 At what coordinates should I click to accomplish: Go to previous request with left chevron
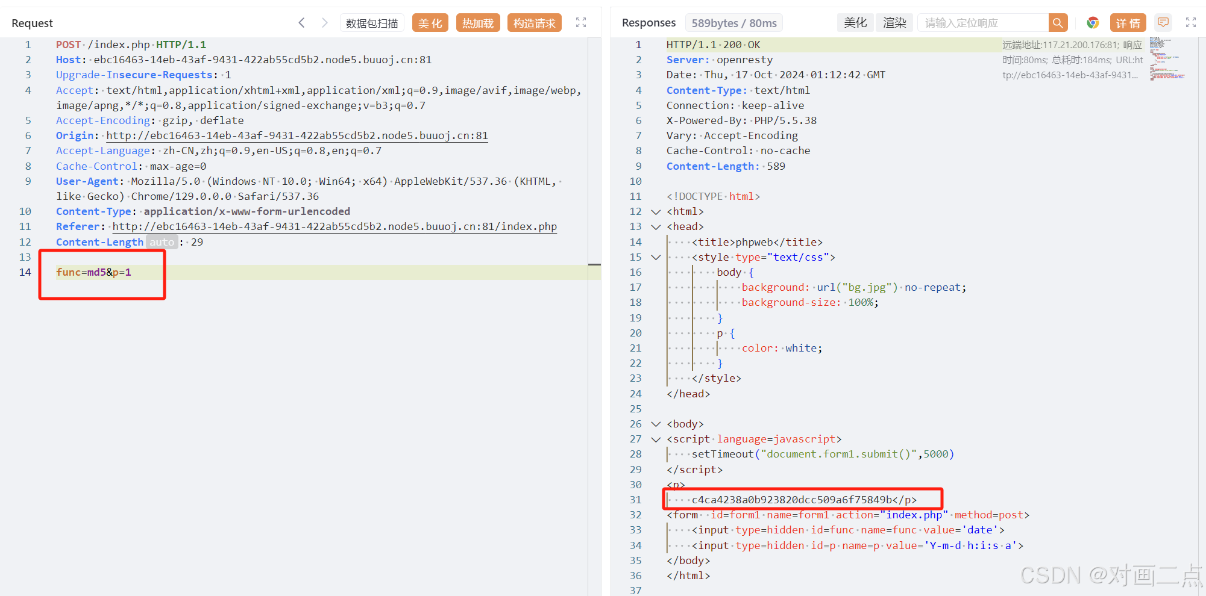[302, 23]
